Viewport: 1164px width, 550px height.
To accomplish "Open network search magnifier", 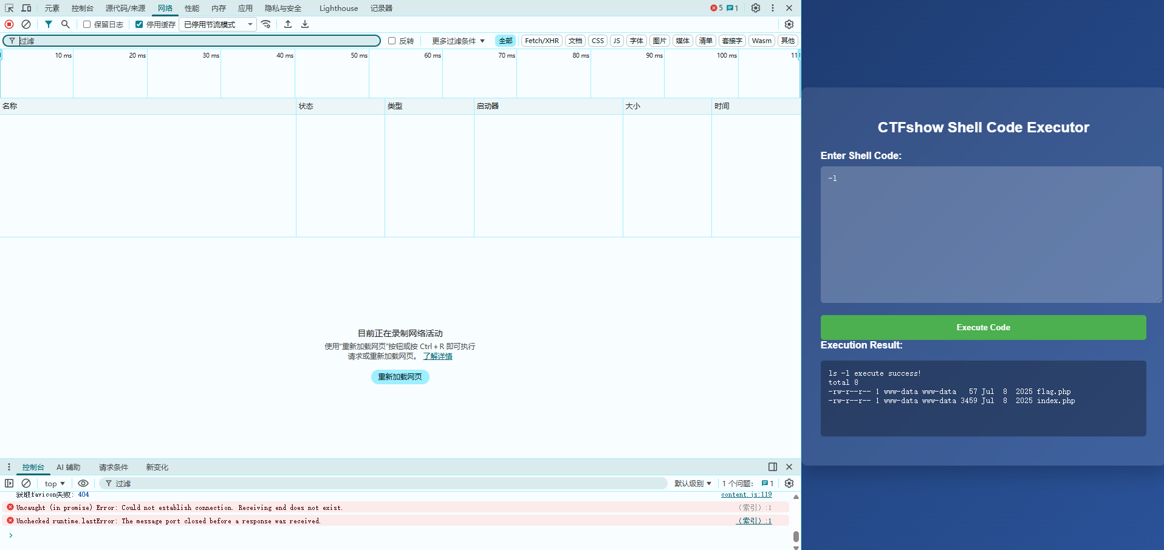I will coord(66,24).
